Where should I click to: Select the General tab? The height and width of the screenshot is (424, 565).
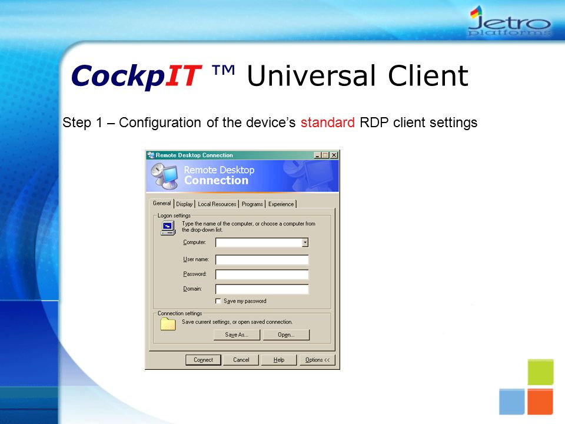point(162,203)
